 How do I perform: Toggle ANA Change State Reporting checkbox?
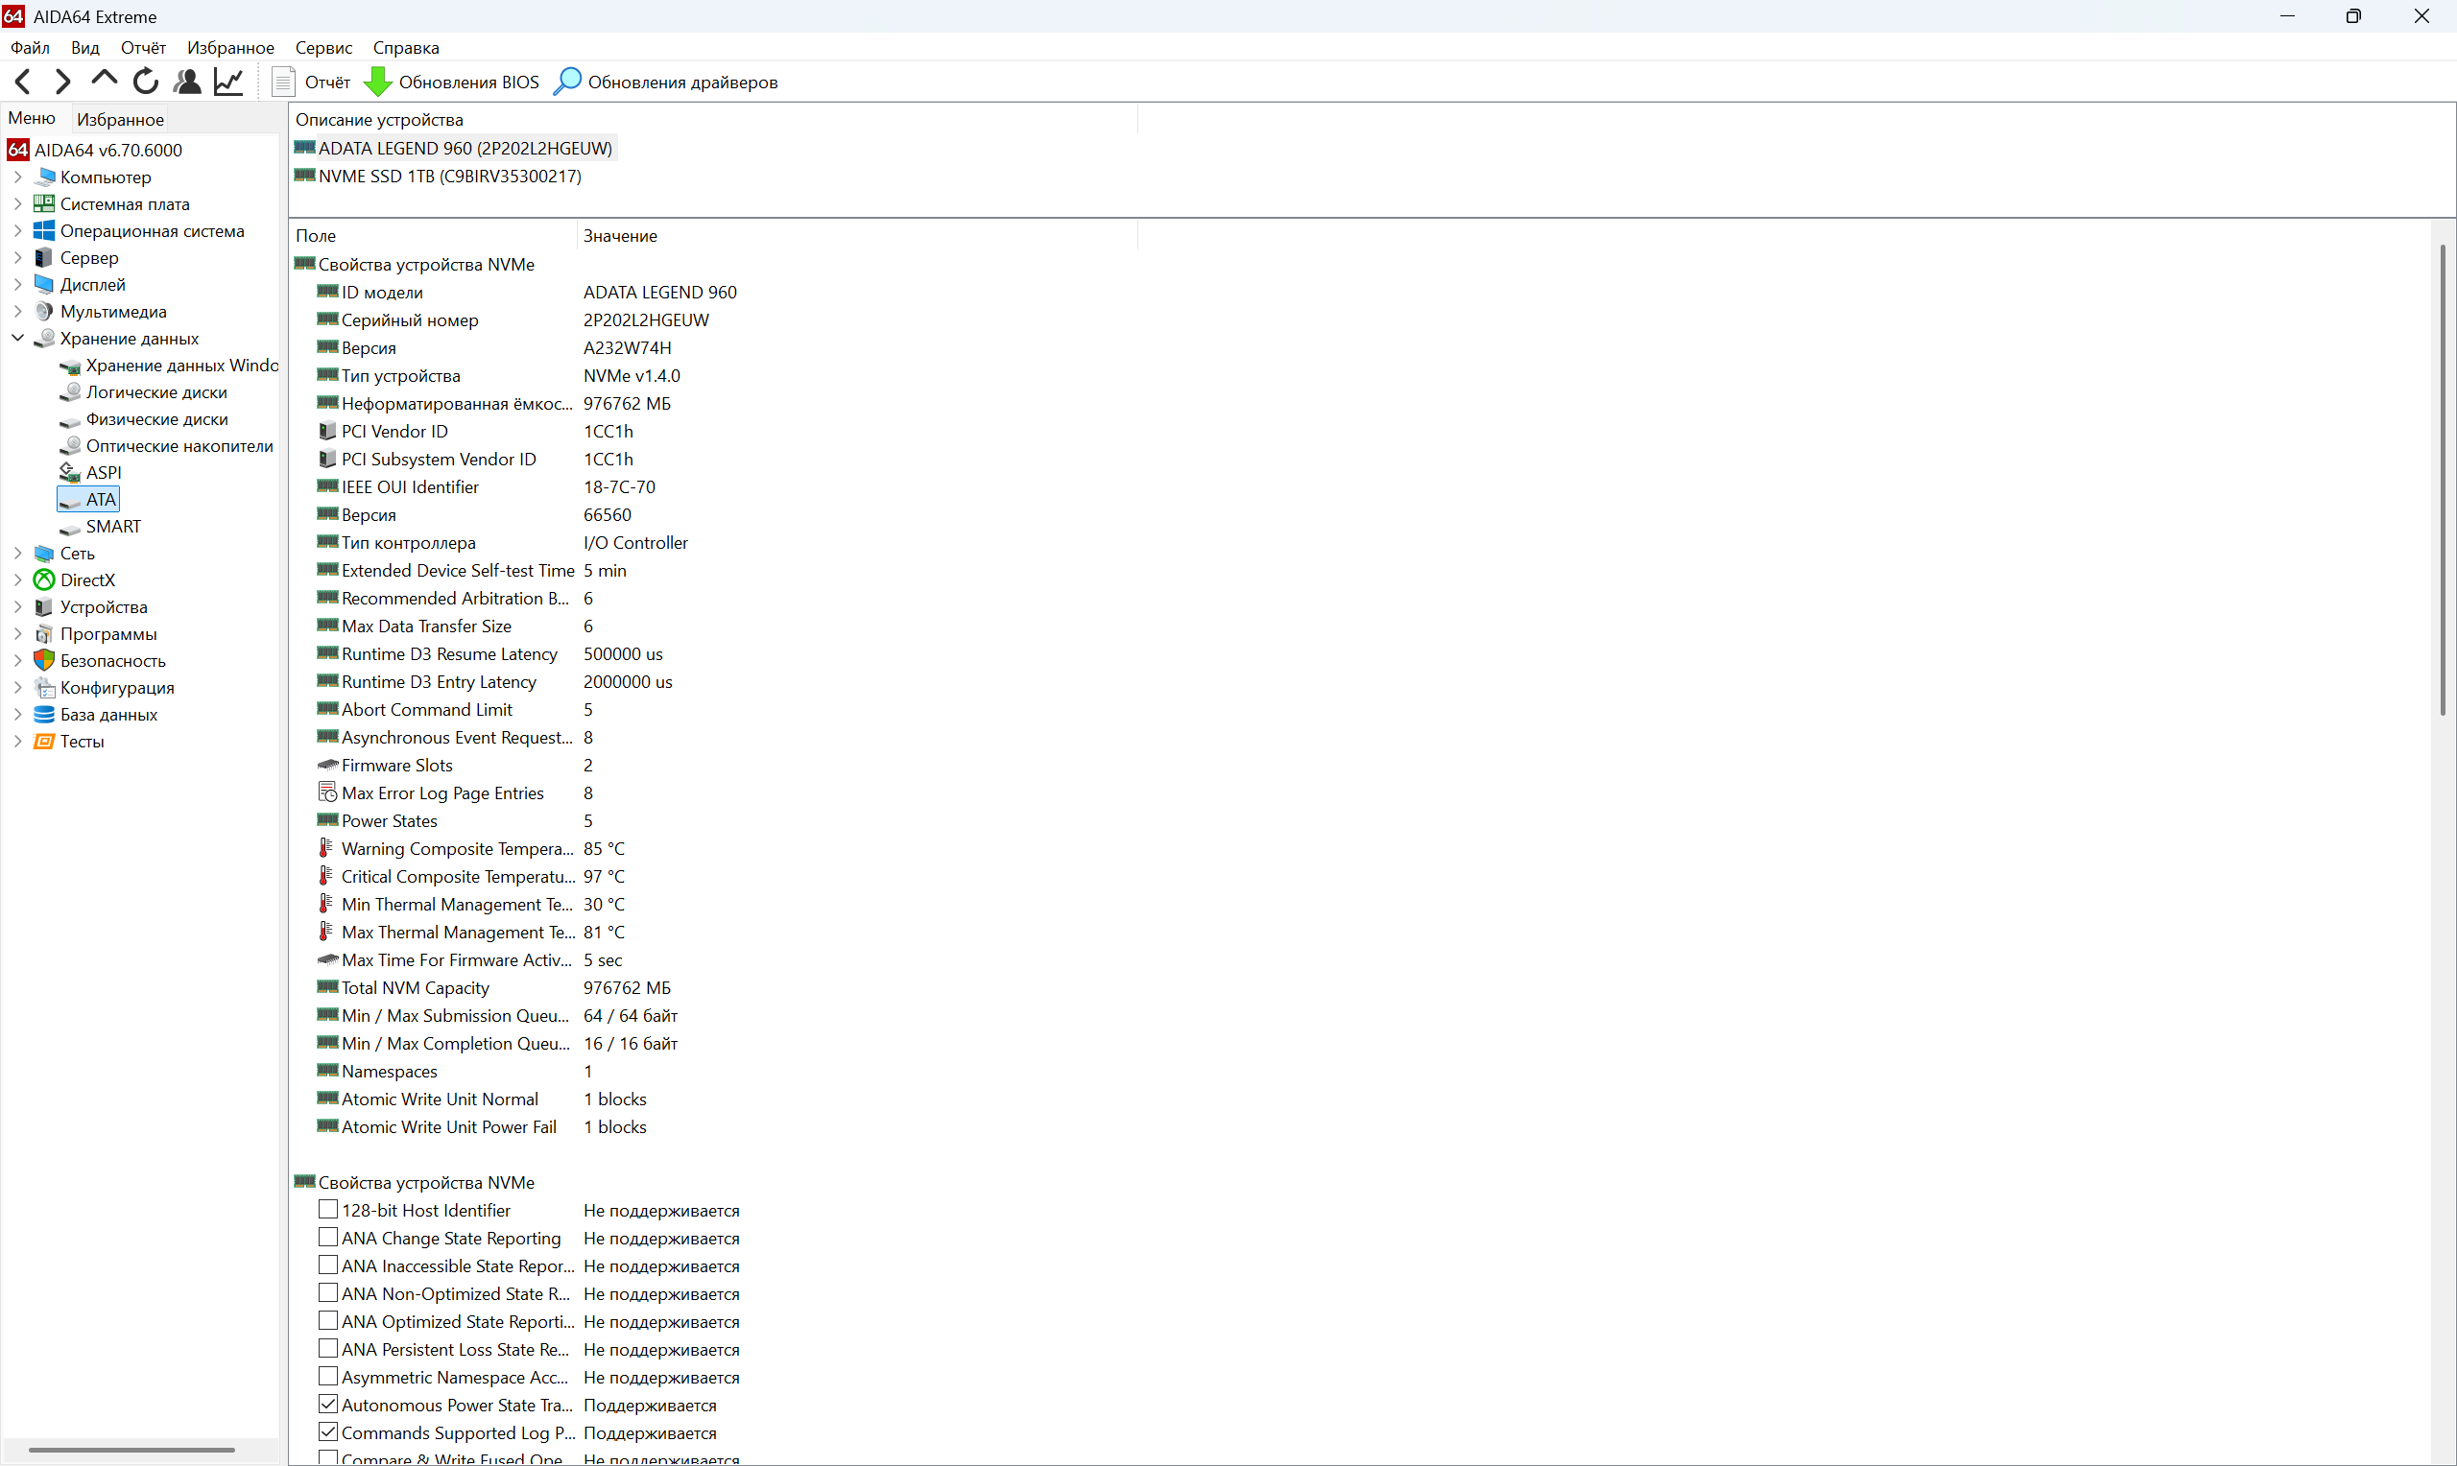[x=328, y=1236]
